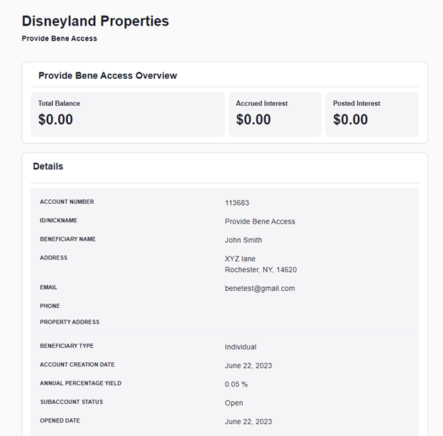The image size is (443, 436).
Task: Click the Provide Bene Access subtitle
Action: point(60,38)
